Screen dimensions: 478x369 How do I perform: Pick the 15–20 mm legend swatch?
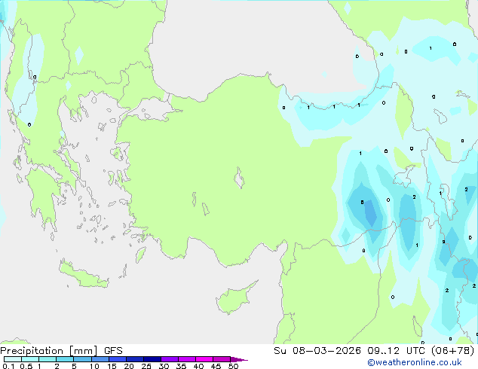(118, 359)
